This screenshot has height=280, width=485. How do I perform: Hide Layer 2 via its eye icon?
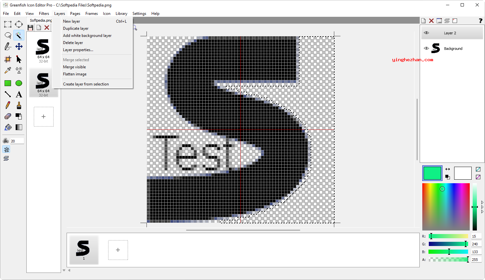(x=427, y=33)
